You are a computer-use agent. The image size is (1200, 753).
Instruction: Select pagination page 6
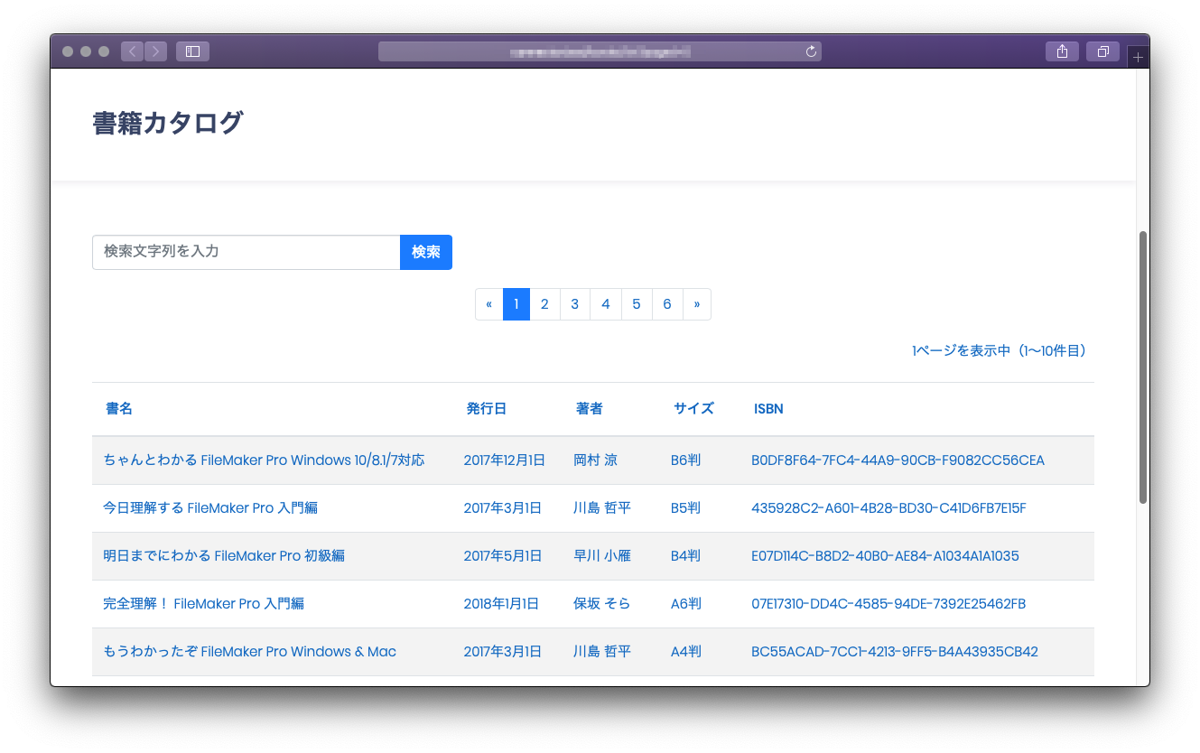pyautogui.click(x=667, y=304)
